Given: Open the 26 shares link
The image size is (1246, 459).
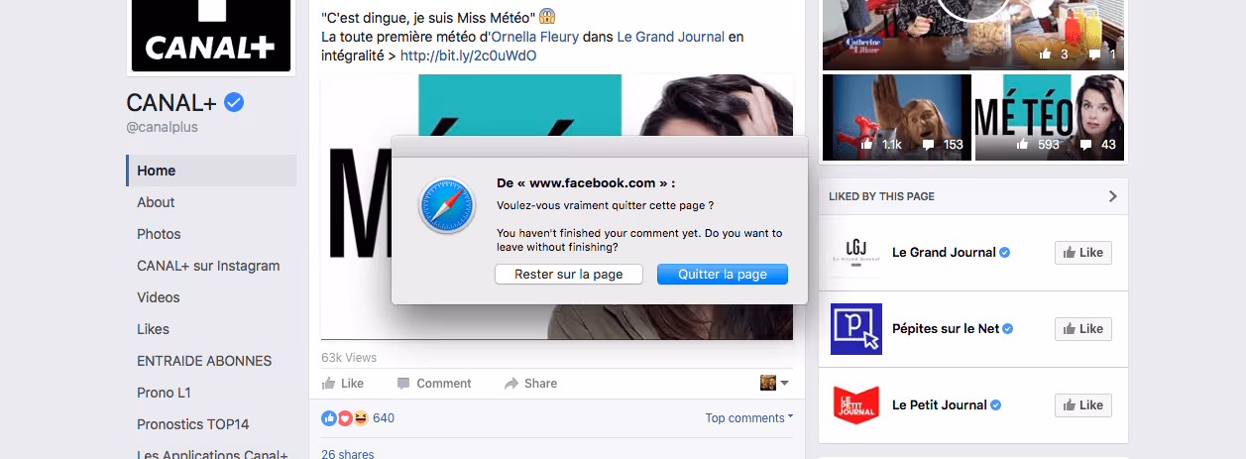Looking at the screenshot, I should coord(348,454).
